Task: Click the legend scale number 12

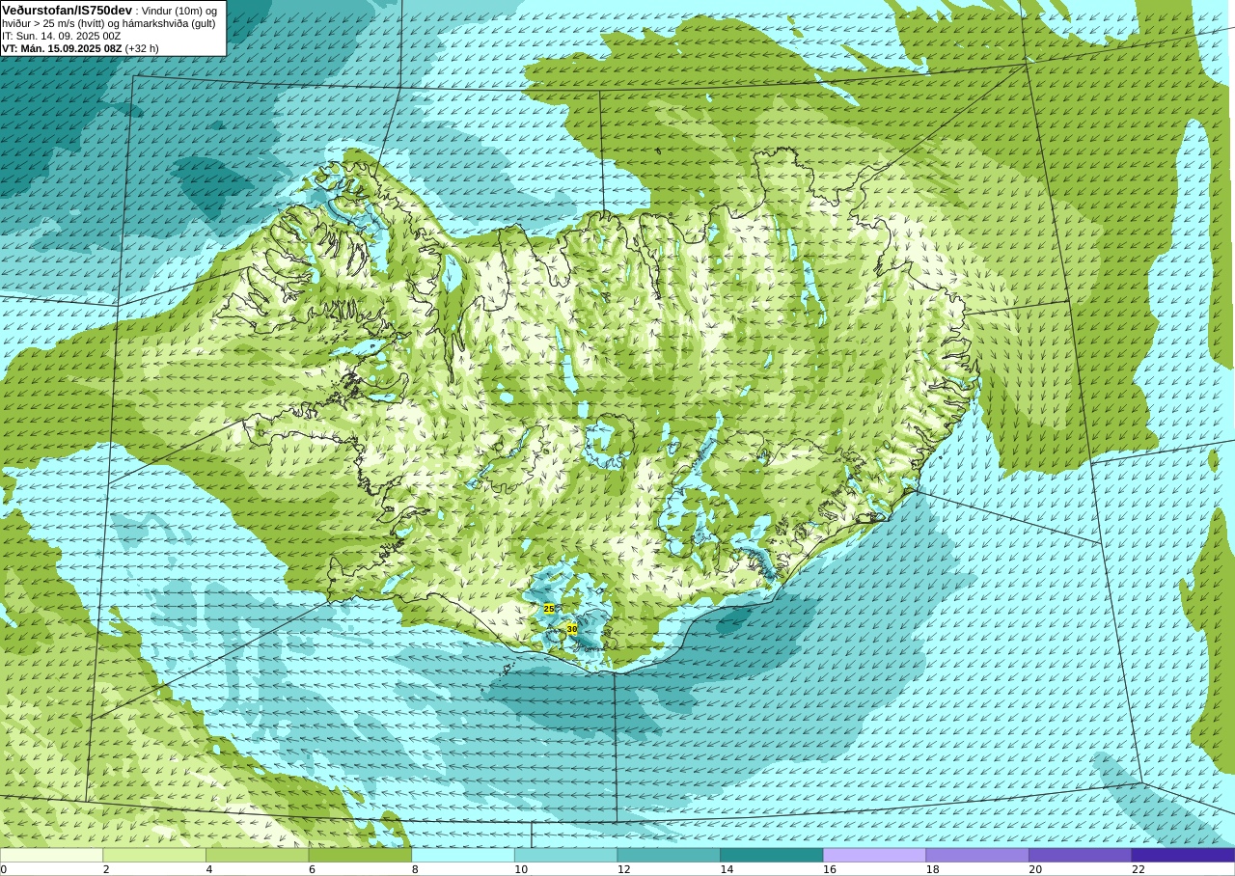Action: click(x=623, y=869)
